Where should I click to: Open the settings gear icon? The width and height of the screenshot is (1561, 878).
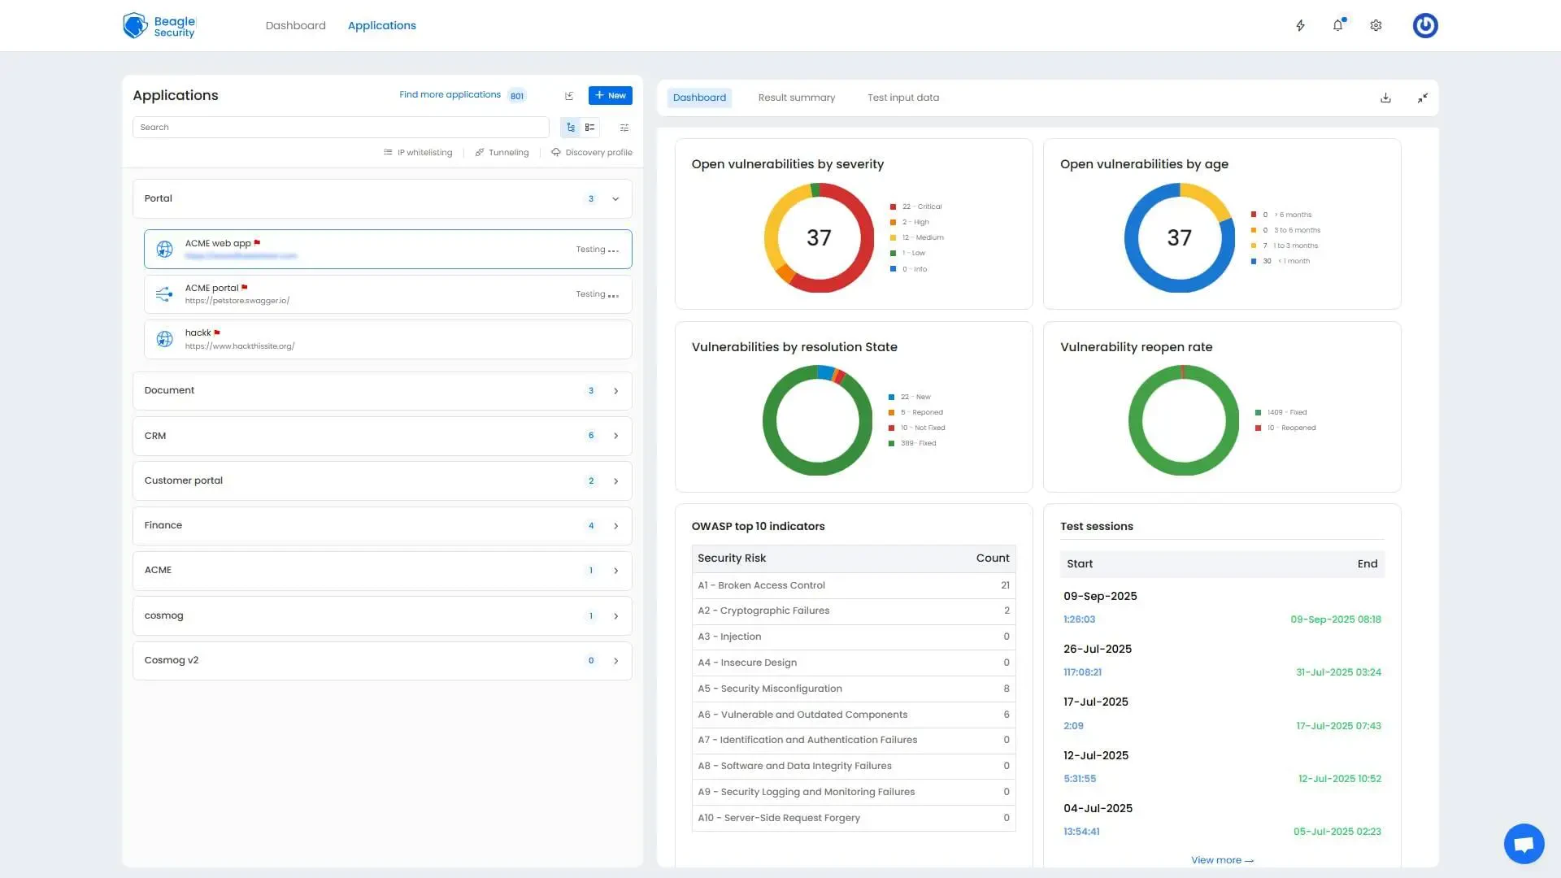[x=1376, y=25]
